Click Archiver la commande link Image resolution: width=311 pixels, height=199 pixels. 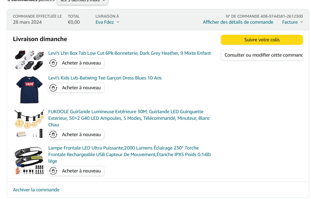coord(36,190)
